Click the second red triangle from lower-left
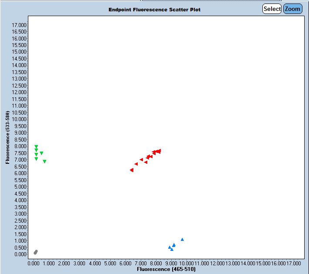309x274 pixels. (x=136, y=164)
